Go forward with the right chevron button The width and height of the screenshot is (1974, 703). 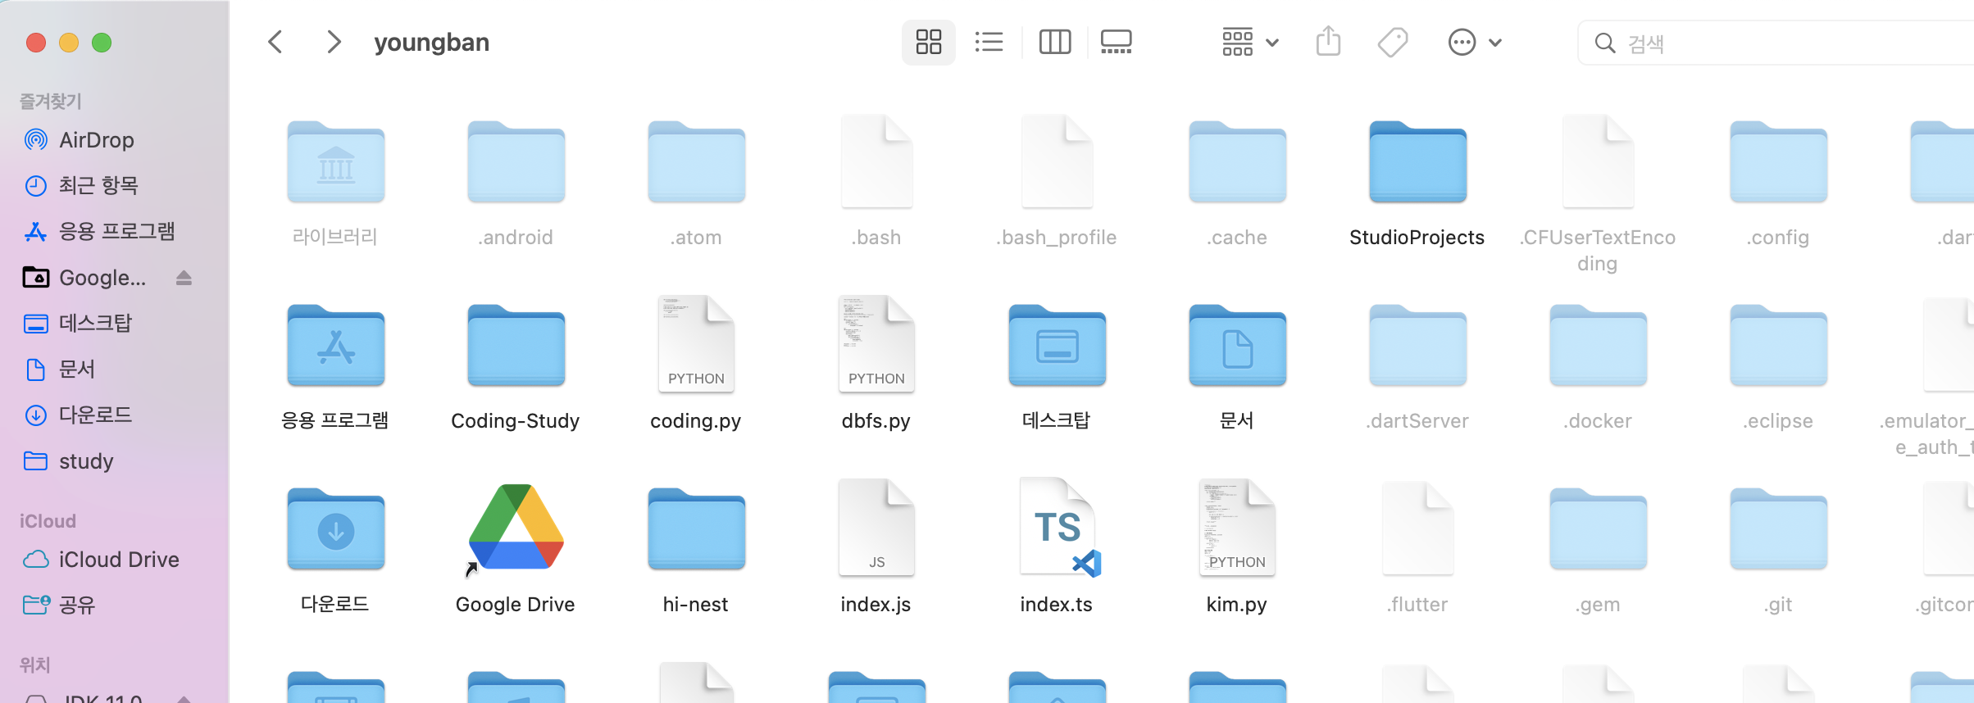click(333, 42)
